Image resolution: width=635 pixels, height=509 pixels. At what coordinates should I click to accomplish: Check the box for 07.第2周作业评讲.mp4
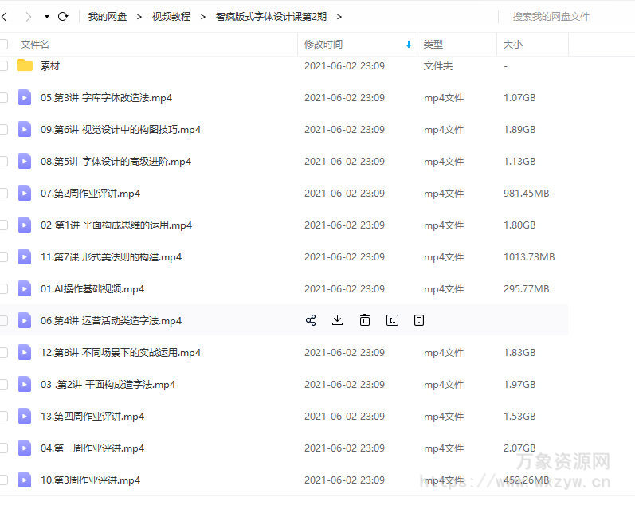pyautogui.click(x=4, y=193)
